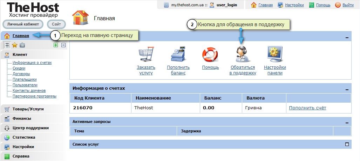This screenshot has width=360, height=161.
Task: Minimize the 'Информация о счетах' panel
Action: 347,90
